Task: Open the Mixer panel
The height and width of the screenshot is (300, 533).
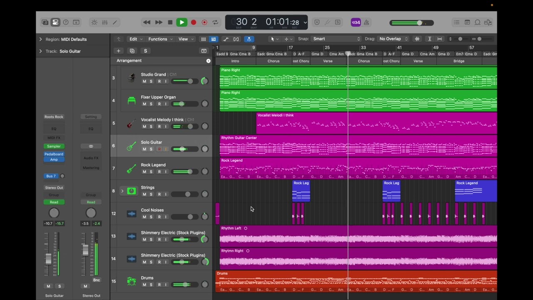Action: pos(105,22)
